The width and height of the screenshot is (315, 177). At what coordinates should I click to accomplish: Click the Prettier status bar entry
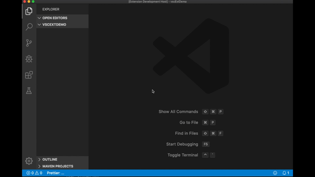pos(55,173)
